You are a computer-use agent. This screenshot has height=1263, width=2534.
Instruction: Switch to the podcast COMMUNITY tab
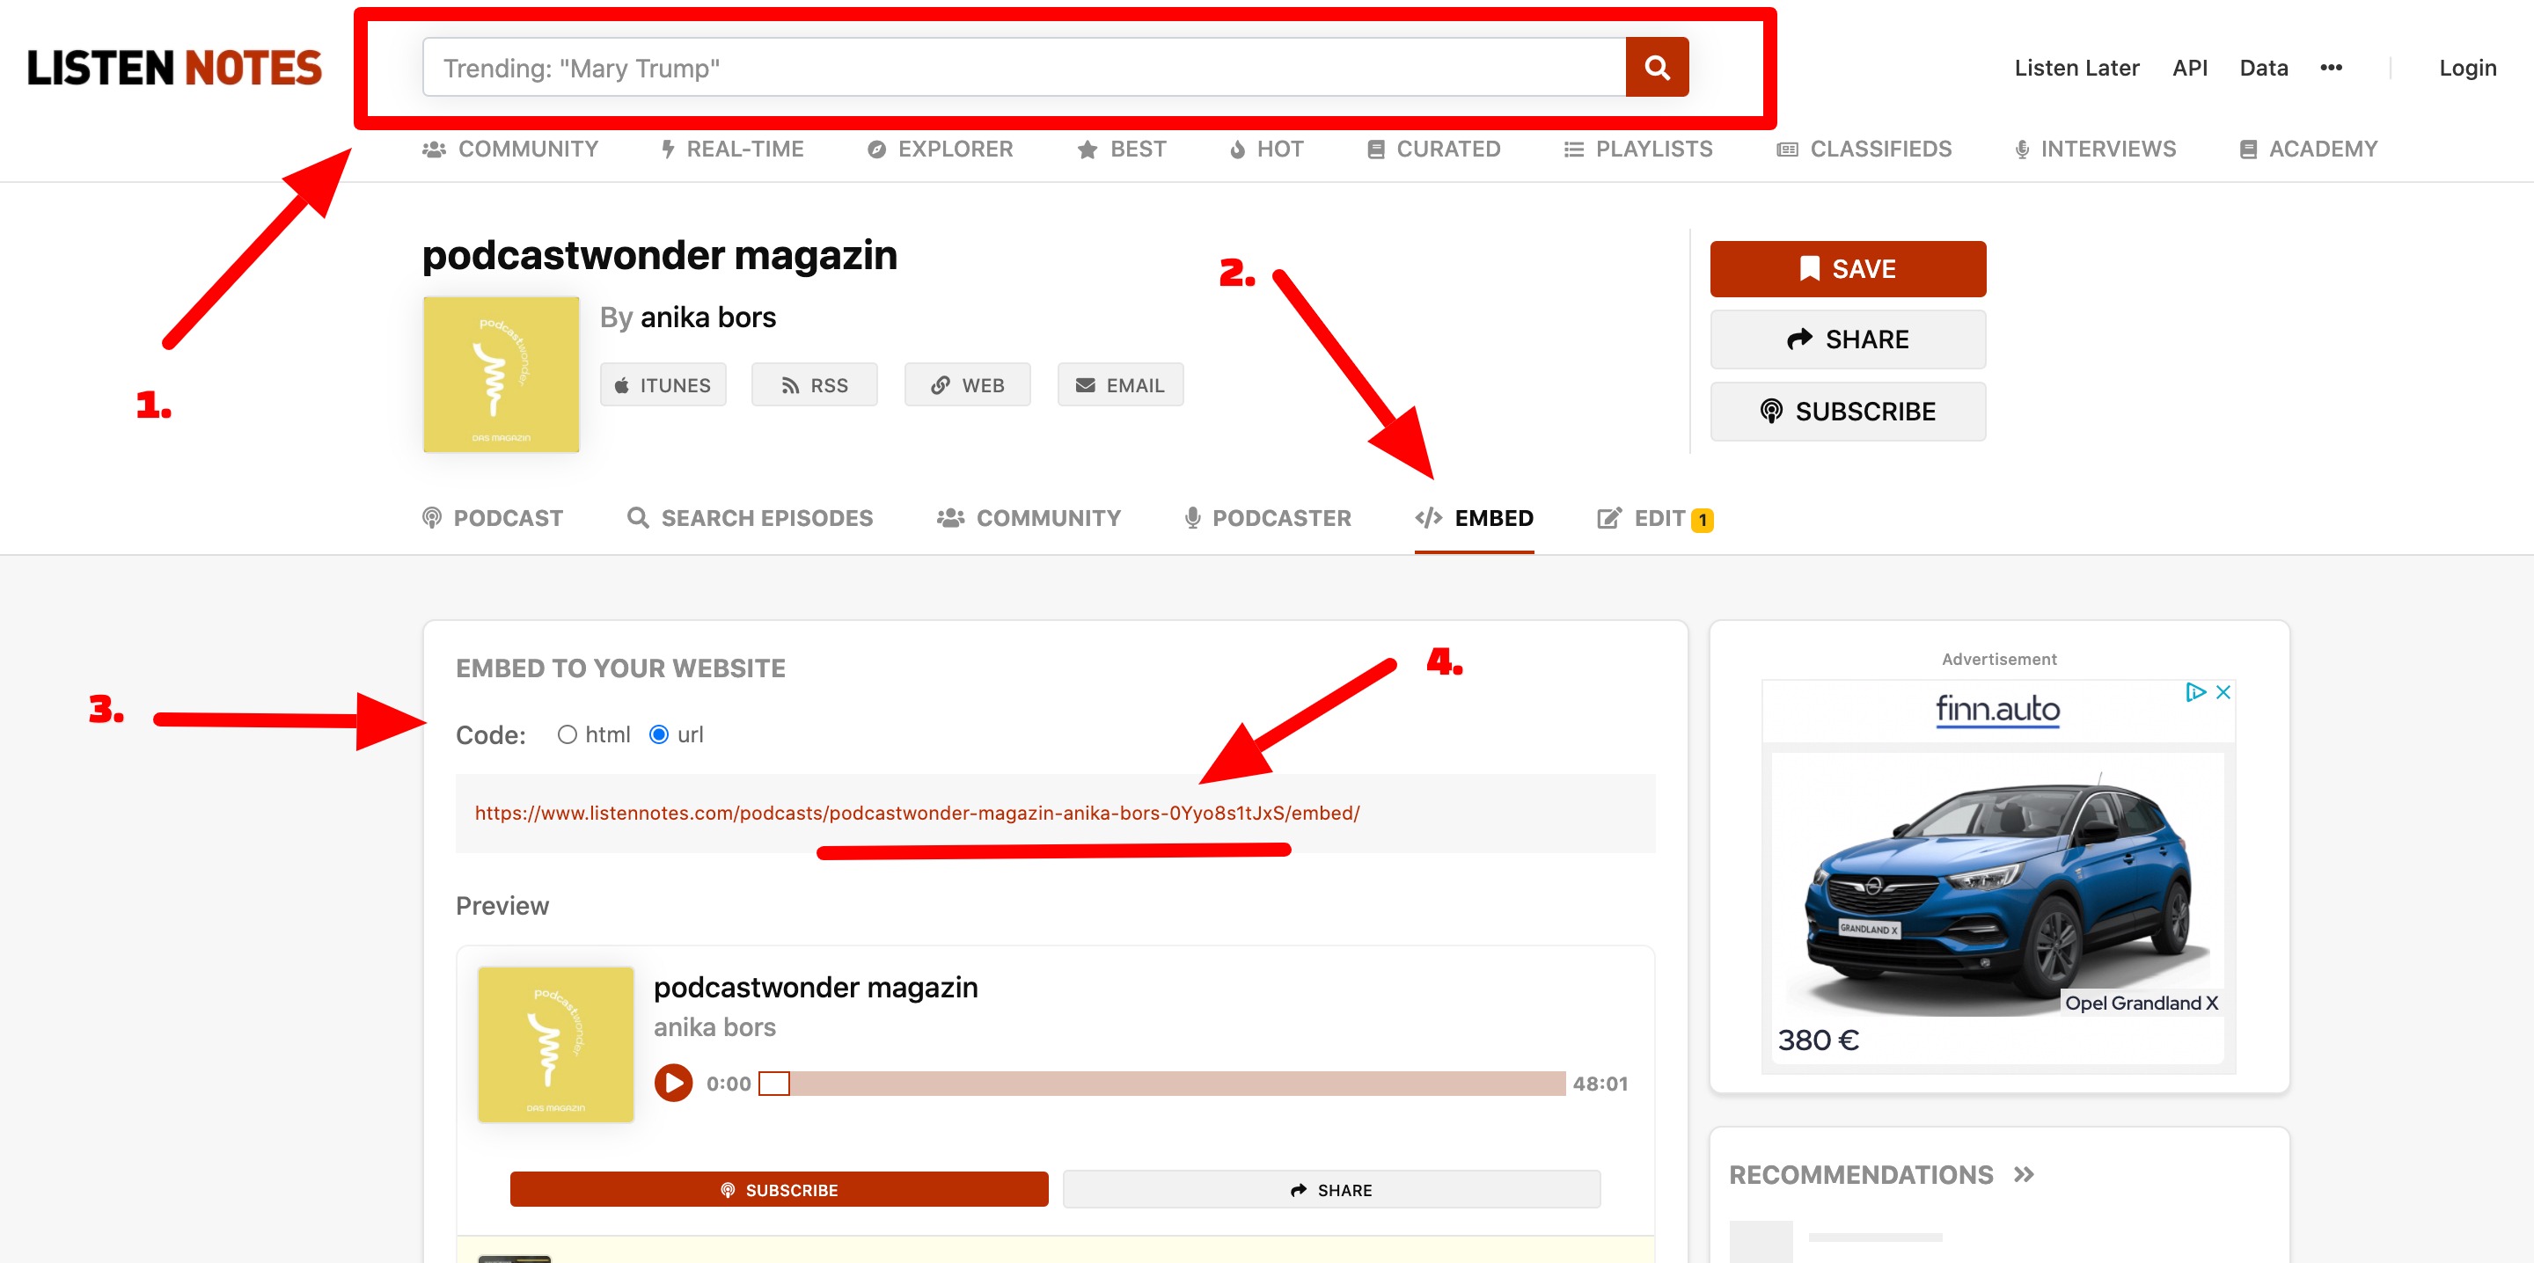tap(1029, 517)
